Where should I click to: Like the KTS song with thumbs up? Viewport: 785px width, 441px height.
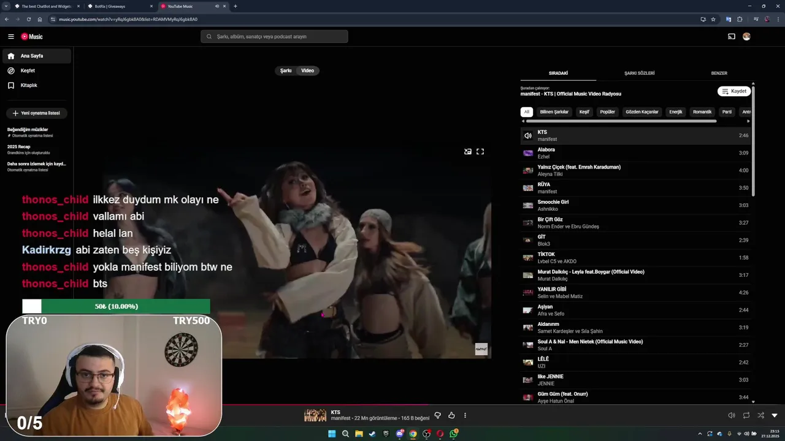pyautogui.click(x=451, y=415)
